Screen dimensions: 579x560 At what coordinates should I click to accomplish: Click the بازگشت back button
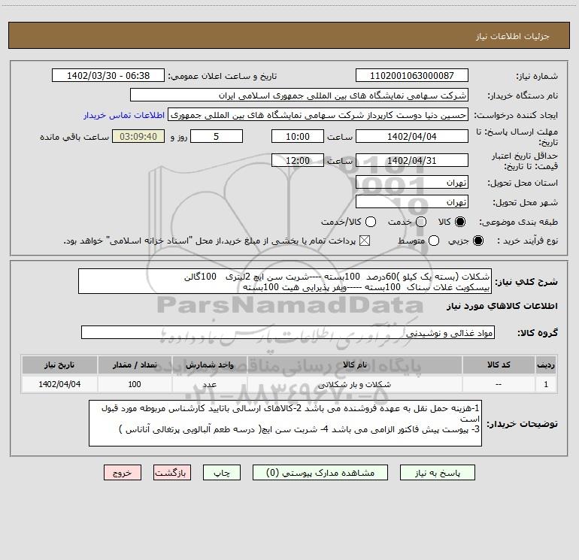pyautogui.click(x=172, y=473)
